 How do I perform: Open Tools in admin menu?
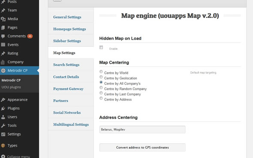coord(12,125)
